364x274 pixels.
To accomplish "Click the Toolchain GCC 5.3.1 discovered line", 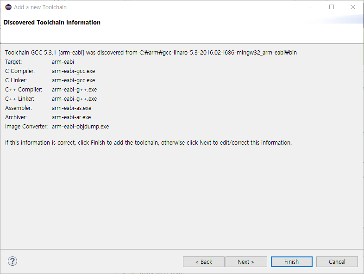I will pos(151,53).
